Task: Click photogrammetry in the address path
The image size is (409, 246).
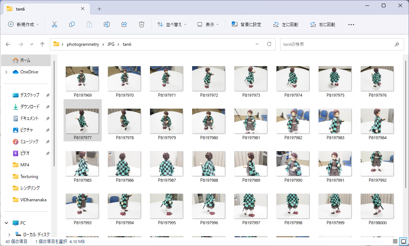Action: 83,44
